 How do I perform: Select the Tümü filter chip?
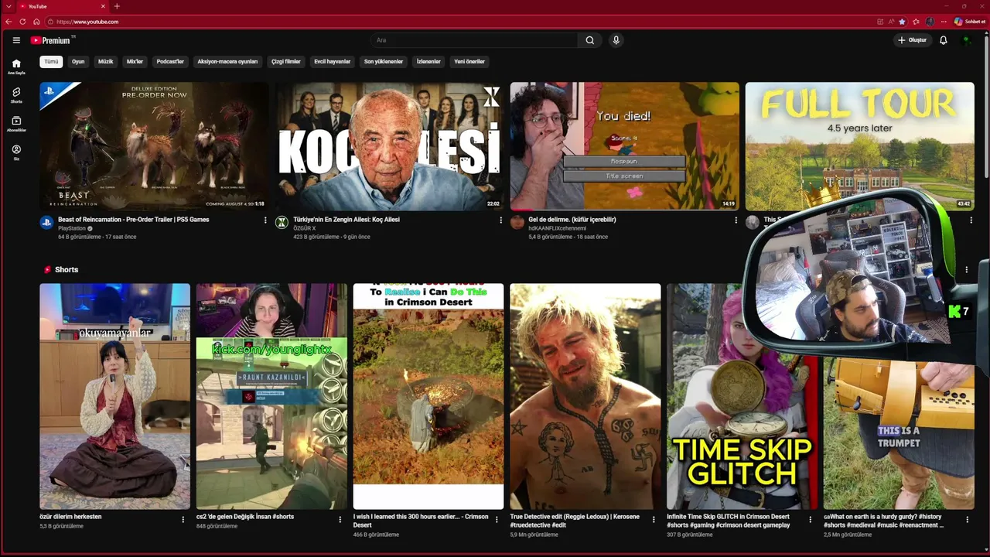[51, 62]
